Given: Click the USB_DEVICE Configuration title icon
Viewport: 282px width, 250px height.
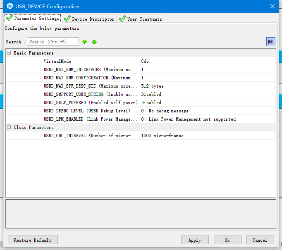Looking at the screenshot, I should [x=10, y=6].
